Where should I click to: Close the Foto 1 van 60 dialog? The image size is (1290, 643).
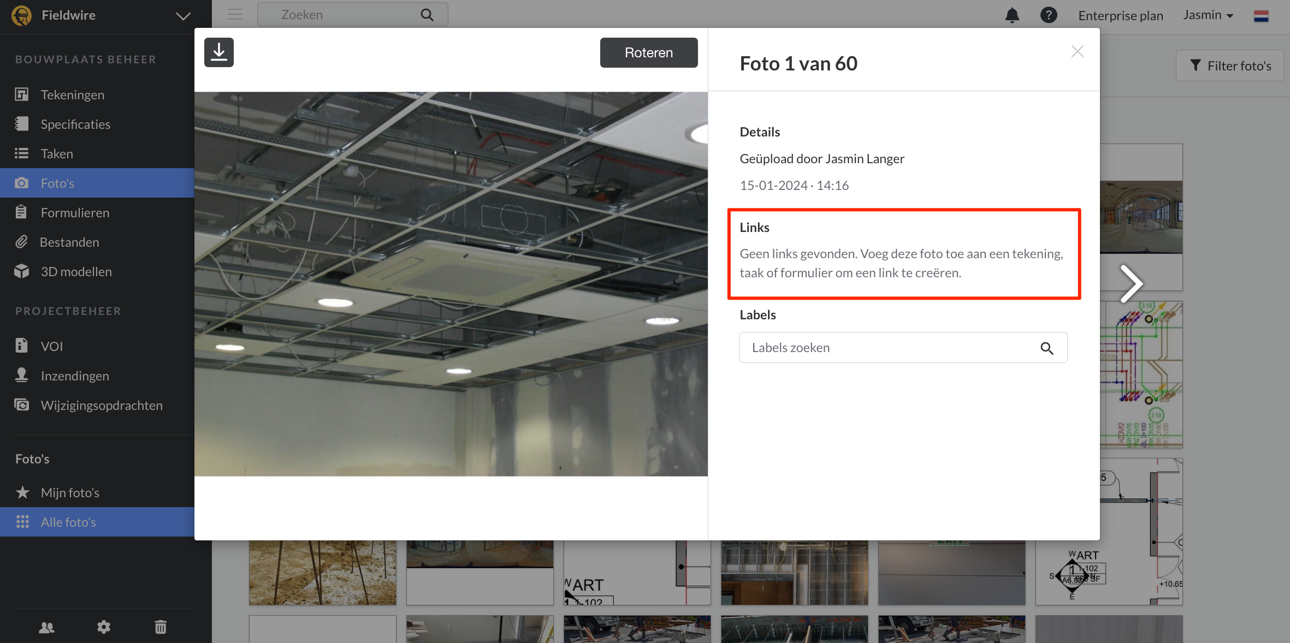1077,52
